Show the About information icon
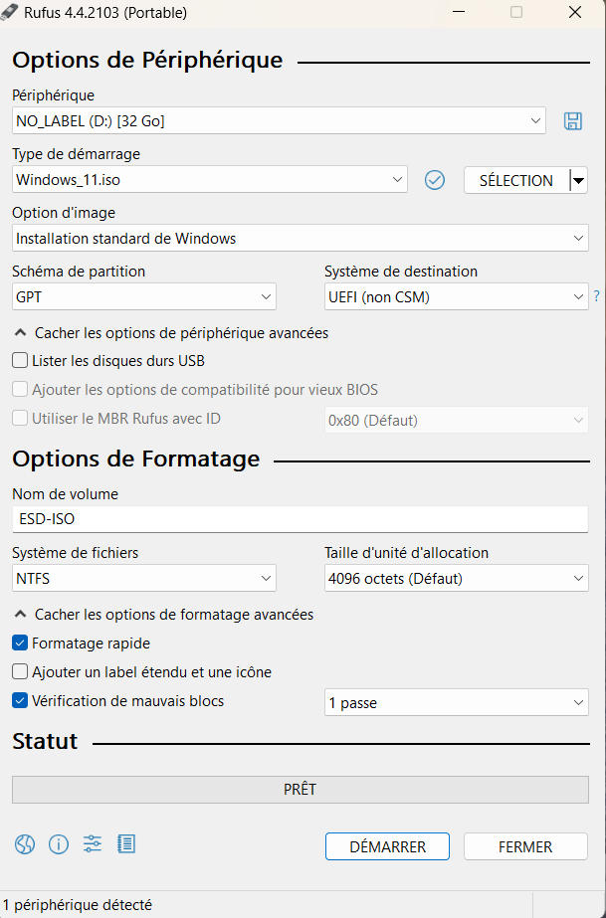 click(x=59, y=844)
